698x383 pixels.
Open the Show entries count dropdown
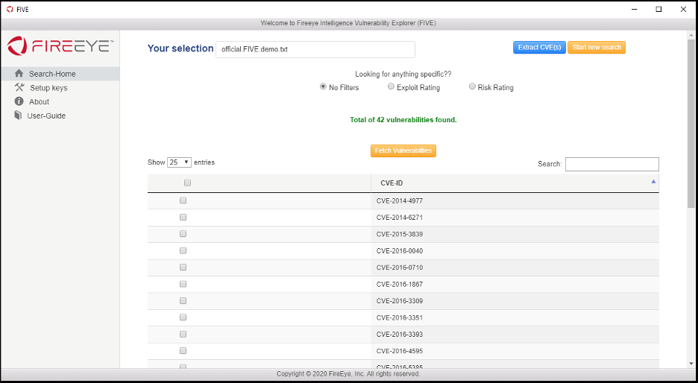click(180, 162)
